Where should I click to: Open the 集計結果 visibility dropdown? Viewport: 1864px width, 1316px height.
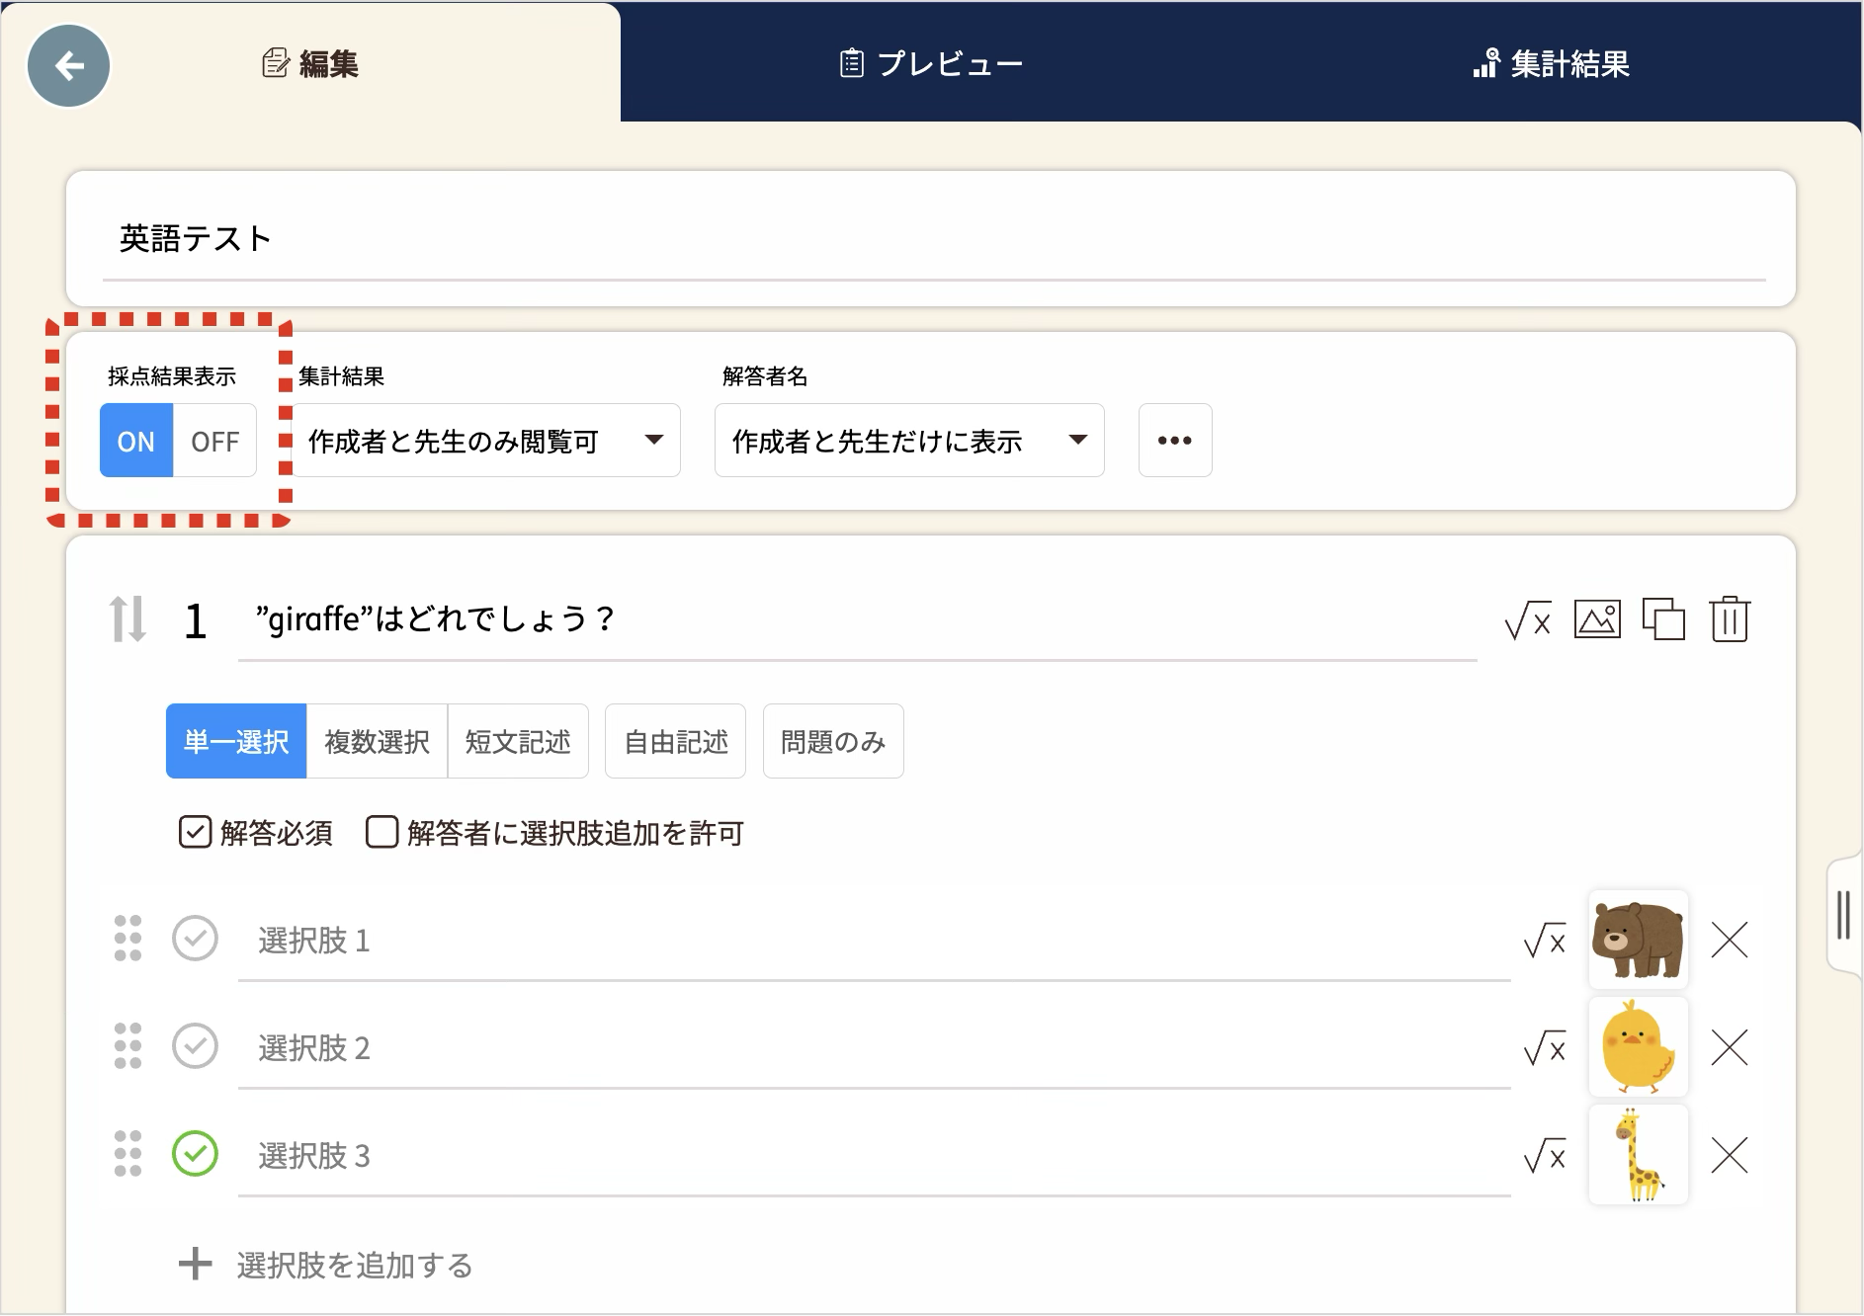(486, 441)
